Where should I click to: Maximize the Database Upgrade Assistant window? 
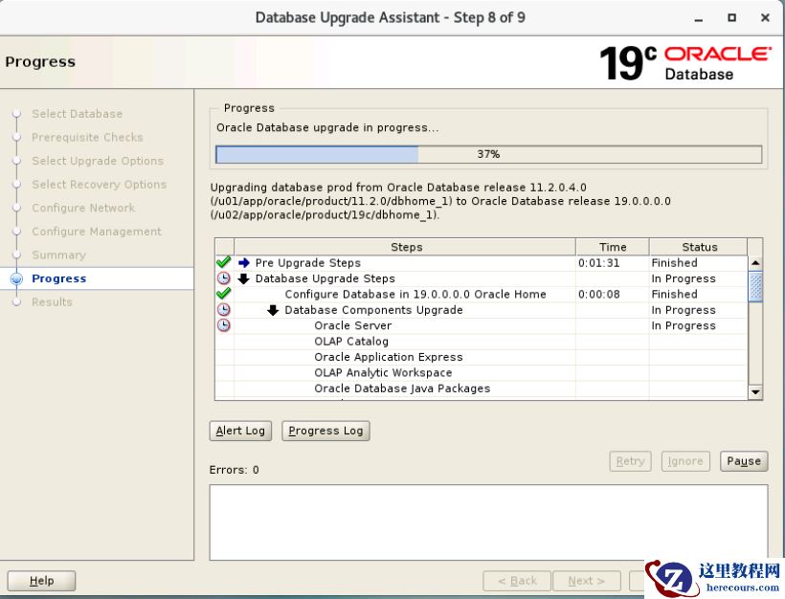coord(732,18)
